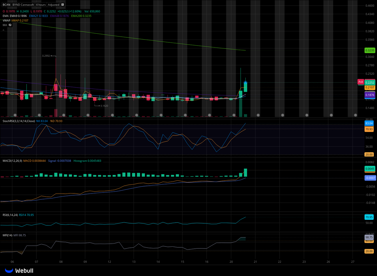377x276 pixels.
Task: Click the EMA200 0.3235 legend value
Action: (x=82, y=16)
